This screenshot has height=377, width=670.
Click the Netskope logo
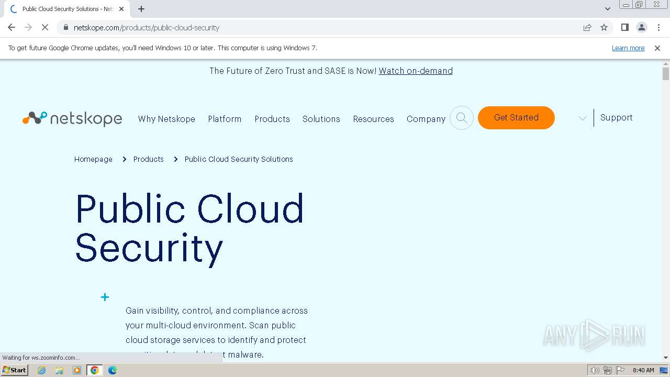pyautogui.click(x=72, y=119)
